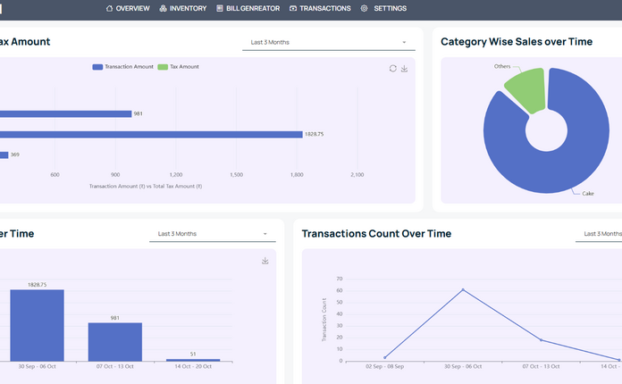Click the Overview home icon
The image size is (622, 384).
click(109, 8)
